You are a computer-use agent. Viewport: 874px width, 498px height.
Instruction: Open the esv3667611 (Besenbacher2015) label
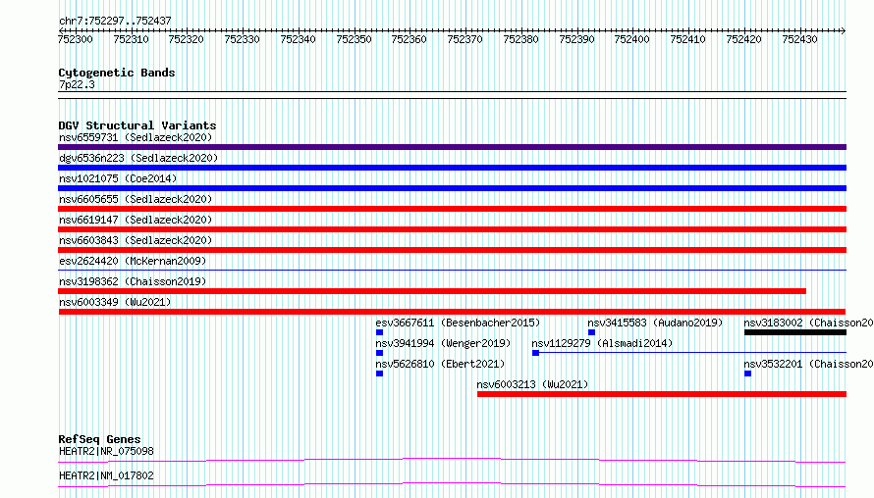point(458,323)
